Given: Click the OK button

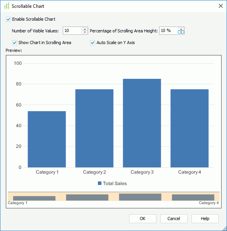Looking at the screenshot, I should (x=143, y=219).
